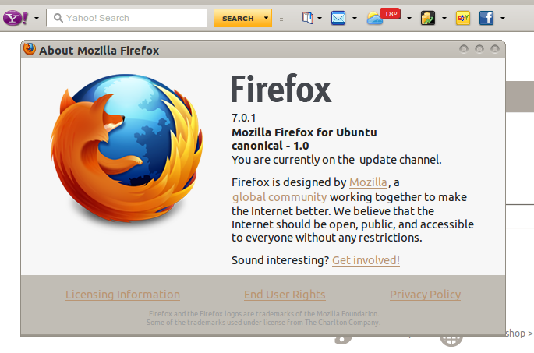Click the Get involved! link

point(366,260)
